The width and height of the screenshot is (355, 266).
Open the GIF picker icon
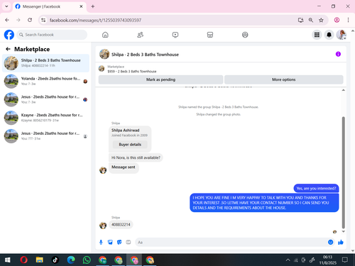pos(129,242)
